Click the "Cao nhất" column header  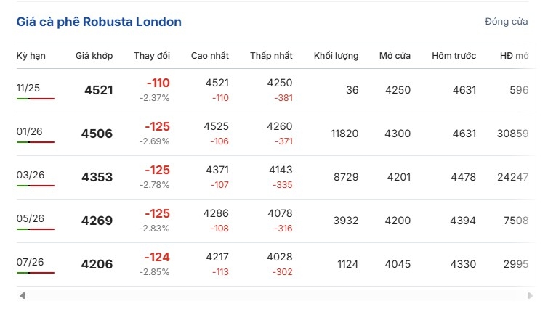click(x=210, y=56)
